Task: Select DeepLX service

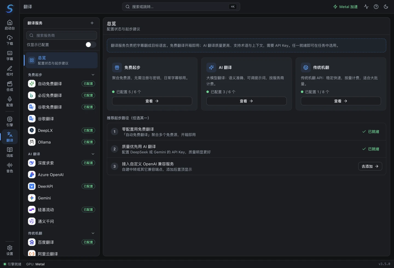Action: tap(62, 130)
